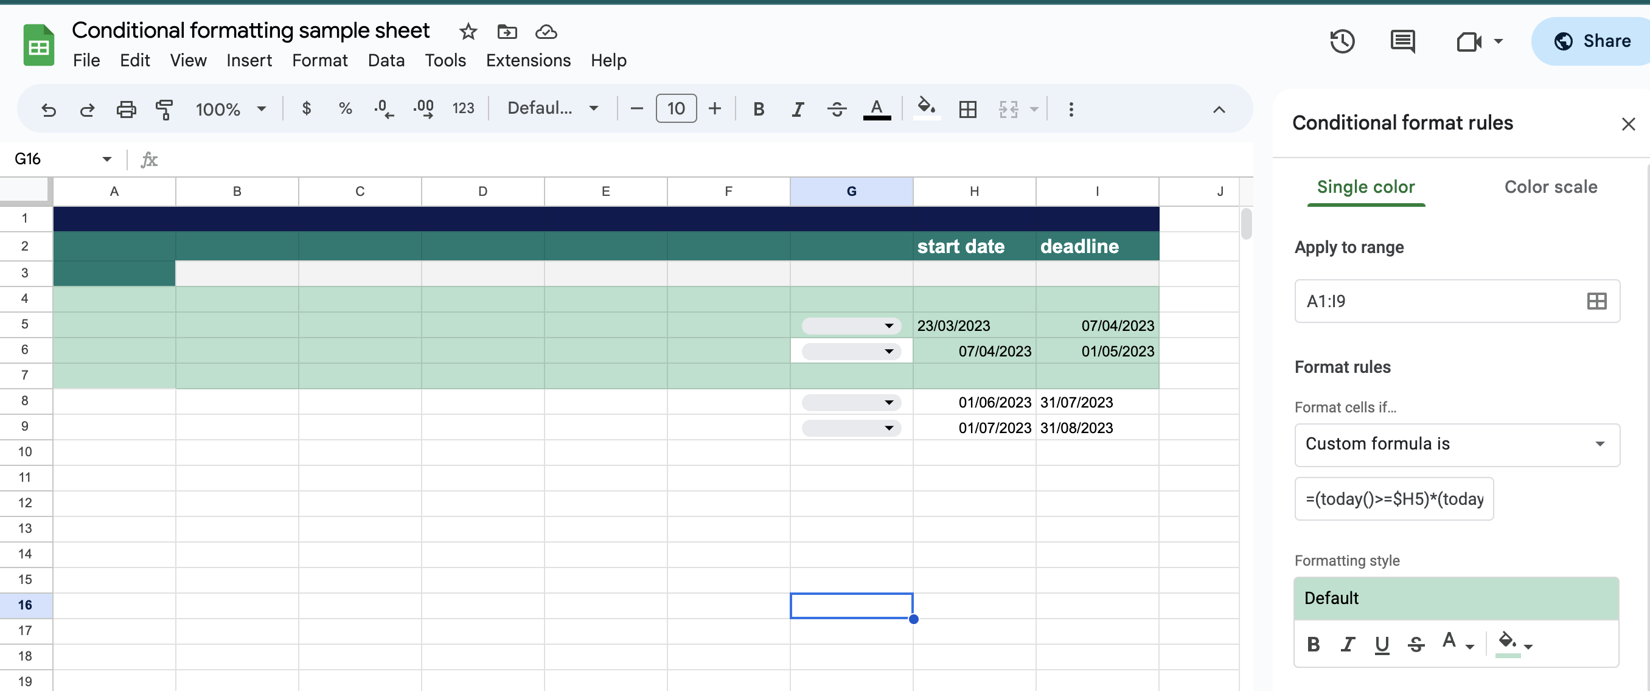Click the toolbar fill color bucket
This screenshot has height=691, width=1650.
[x=925, y=108]
